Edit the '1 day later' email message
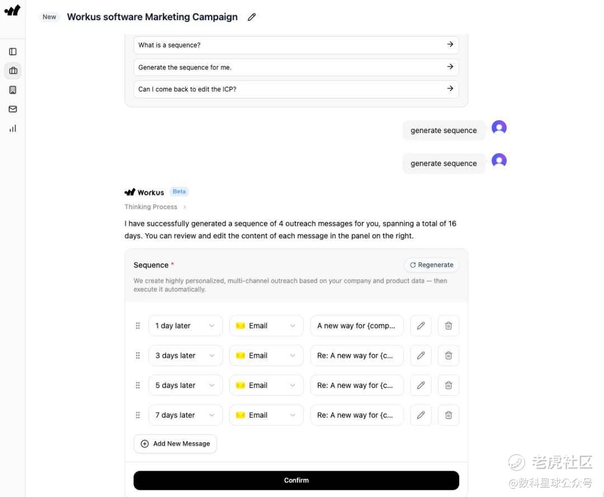 click(421, 326)
